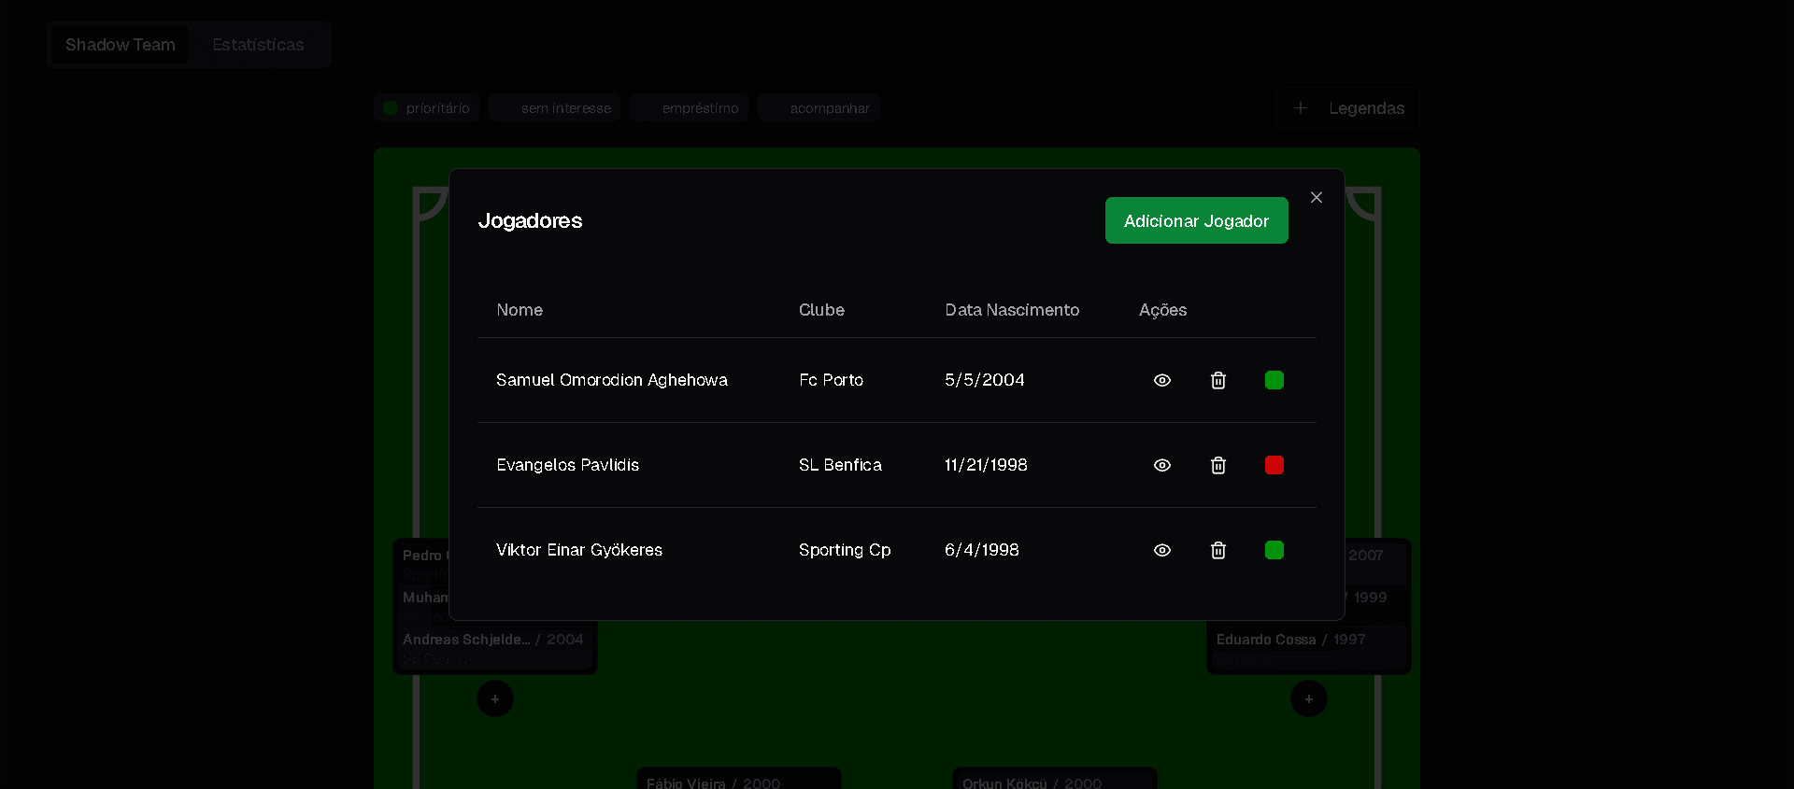This screenshot has height=789, width=1794.
Task: Click red status swatch for Evangelos Pavlidis
Action: (1274, 465)
